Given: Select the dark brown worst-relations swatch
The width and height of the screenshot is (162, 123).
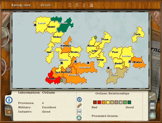Looking at the screenshot, I should click(95, 102).
